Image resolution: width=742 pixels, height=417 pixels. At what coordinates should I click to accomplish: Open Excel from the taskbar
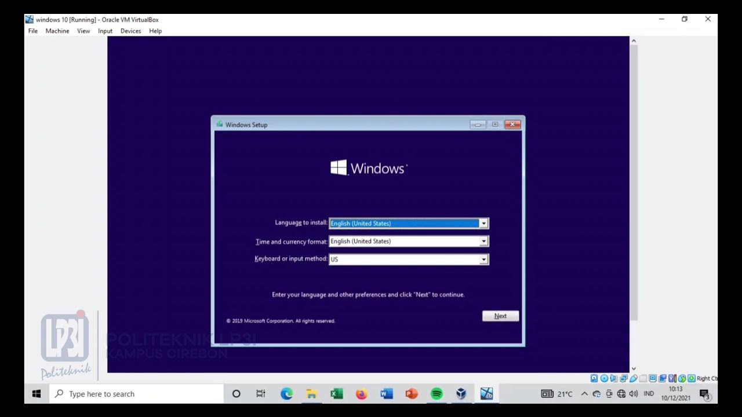(x=336, y=394)
